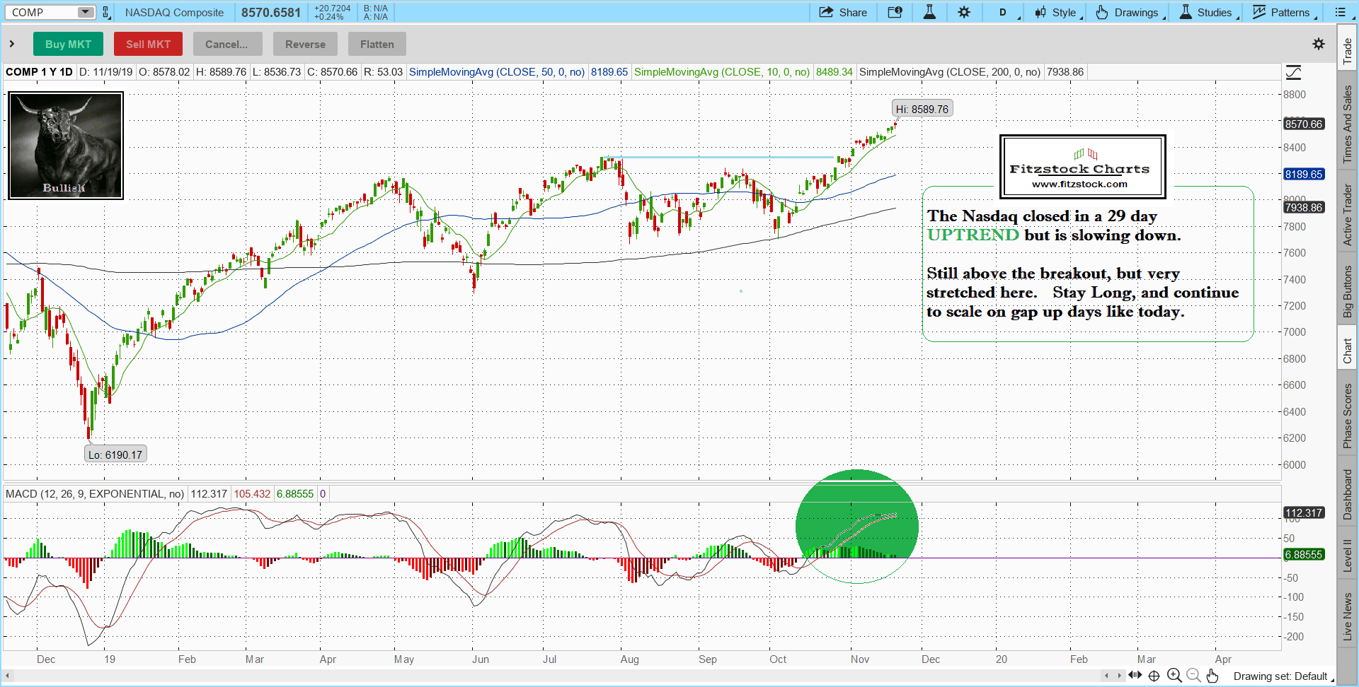Image resolution: width=1359 pixels, height=687 pixels.
Task: Open chart settings gear in top toolbar
Action: point(964,12)
